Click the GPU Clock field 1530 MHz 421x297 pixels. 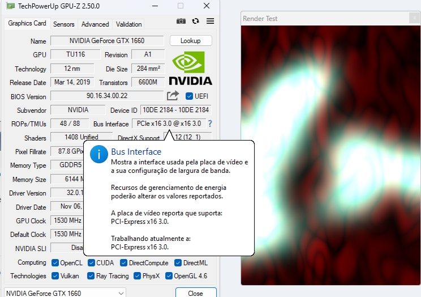(x=67, y=220)
